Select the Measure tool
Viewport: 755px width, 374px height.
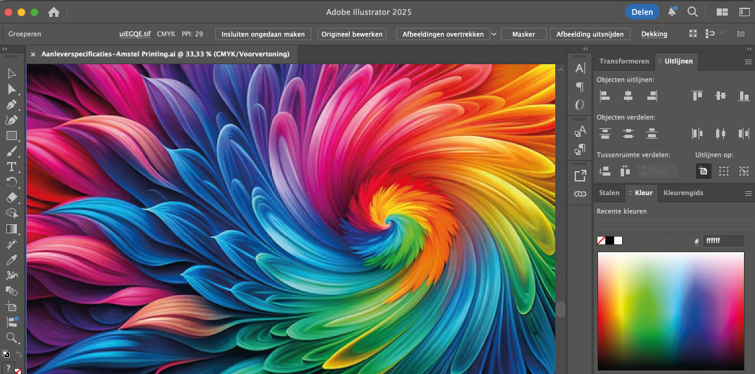tap(12, 244)
